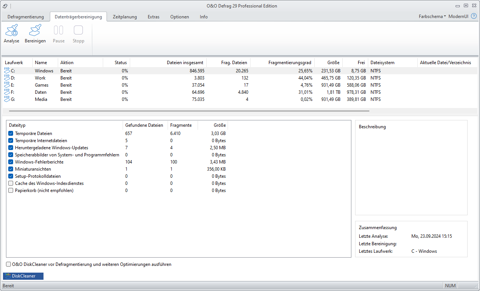480x291 pixels.
Task: Click the ModernUI label
Action: click(458, 16)
